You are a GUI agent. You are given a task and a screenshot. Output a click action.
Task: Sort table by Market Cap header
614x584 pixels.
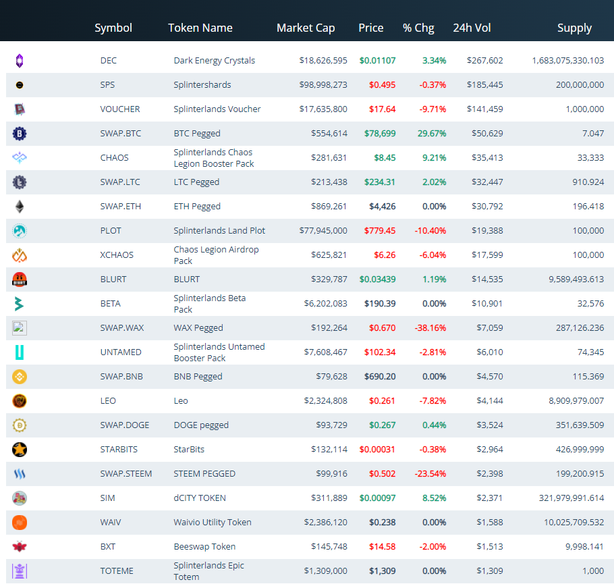306,28
